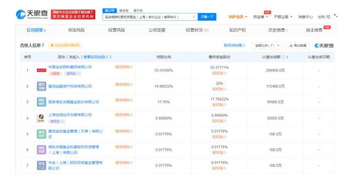
Task: Sort by 认缴出资额 using the sort arrows
Action: click(287, 57)
